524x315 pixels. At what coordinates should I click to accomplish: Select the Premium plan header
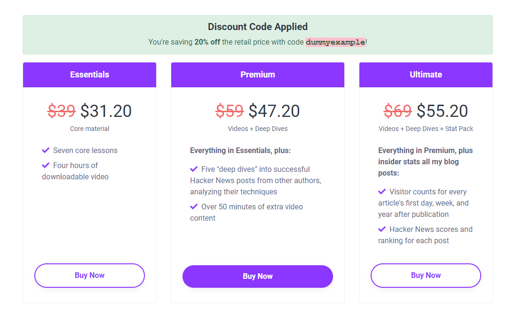(x=258, y=75)
